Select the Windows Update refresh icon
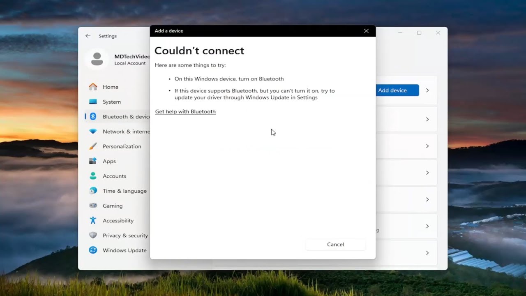Screen dimensions: 526x296 (x=93, y=250)
